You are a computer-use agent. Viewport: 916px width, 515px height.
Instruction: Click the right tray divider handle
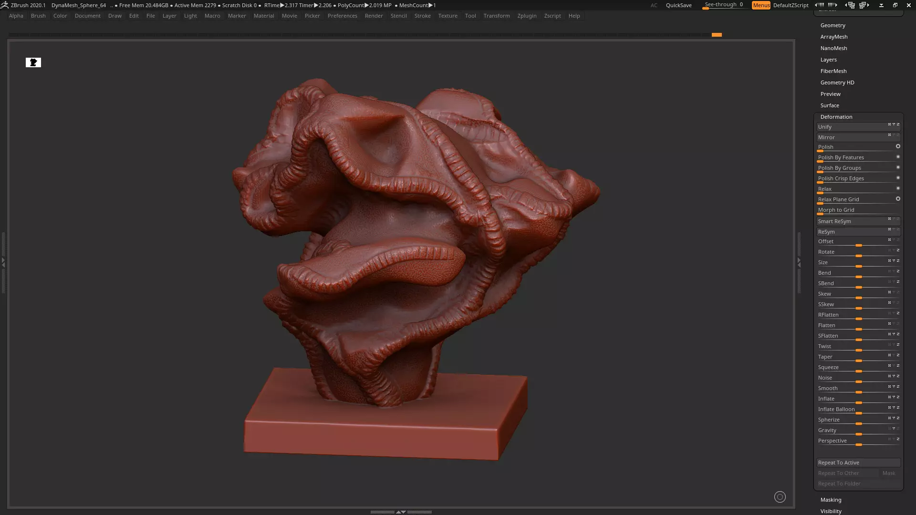[x=799, y=262]
